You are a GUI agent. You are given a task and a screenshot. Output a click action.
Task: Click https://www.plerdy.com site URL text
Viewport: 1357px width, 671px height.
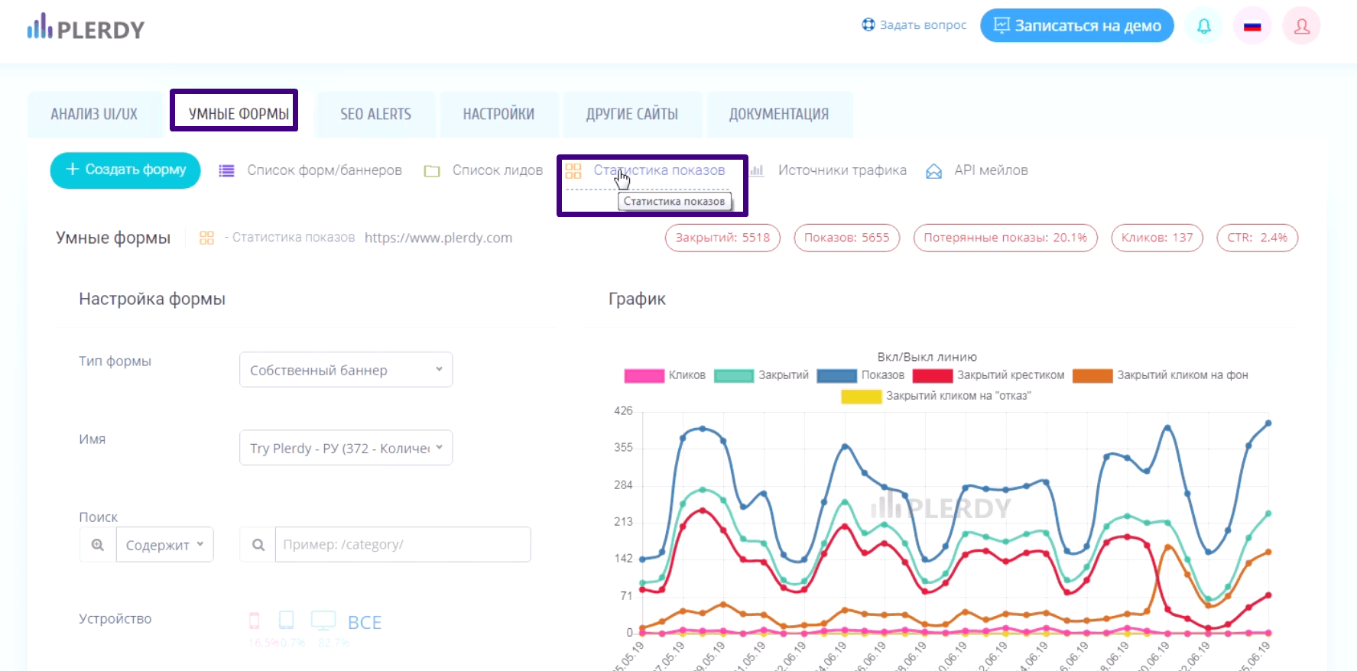coord(438,238)
